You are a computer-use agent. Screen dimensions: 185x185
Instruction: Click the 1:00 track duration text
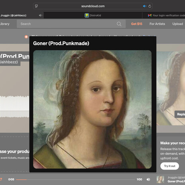pyautogui.click(x=139, y=179)
